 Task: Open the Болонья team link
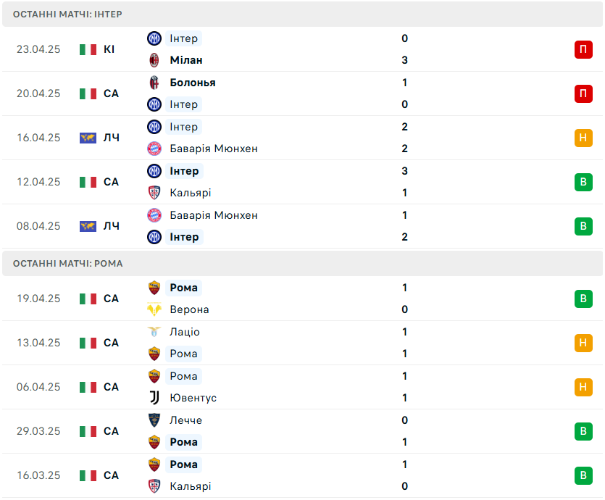coord(193,83)
